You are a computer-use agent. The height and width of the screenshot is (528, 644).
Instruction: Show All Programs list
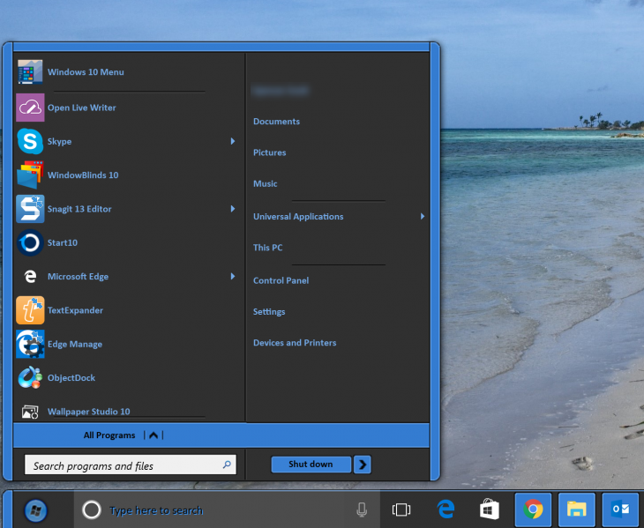click(x=109, y=435)
